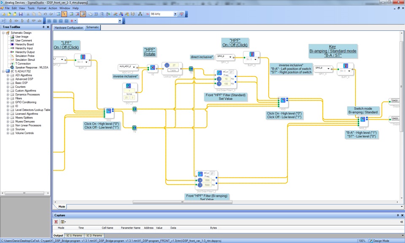Switch to the IC 1: Params tab
Image resolution: width=405 pixels, height=243 pixels.
(74, 235)
